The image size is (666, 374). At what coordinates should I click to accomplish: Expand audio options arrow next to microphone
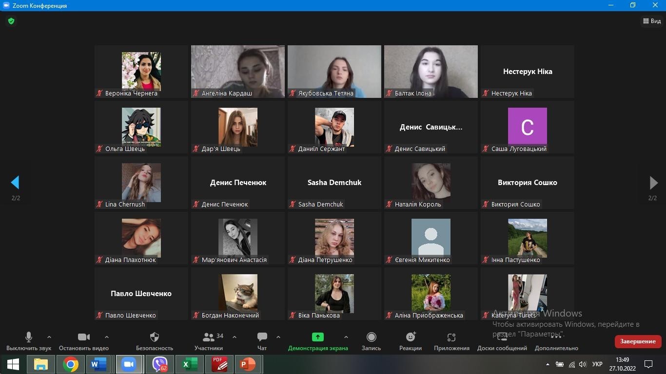tap(49, 337)
